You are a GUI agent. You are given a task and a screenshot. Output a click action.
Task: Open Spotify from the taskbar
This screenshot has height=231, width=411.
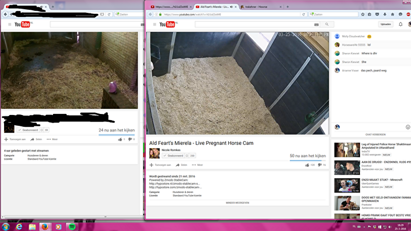coord(71,226)
